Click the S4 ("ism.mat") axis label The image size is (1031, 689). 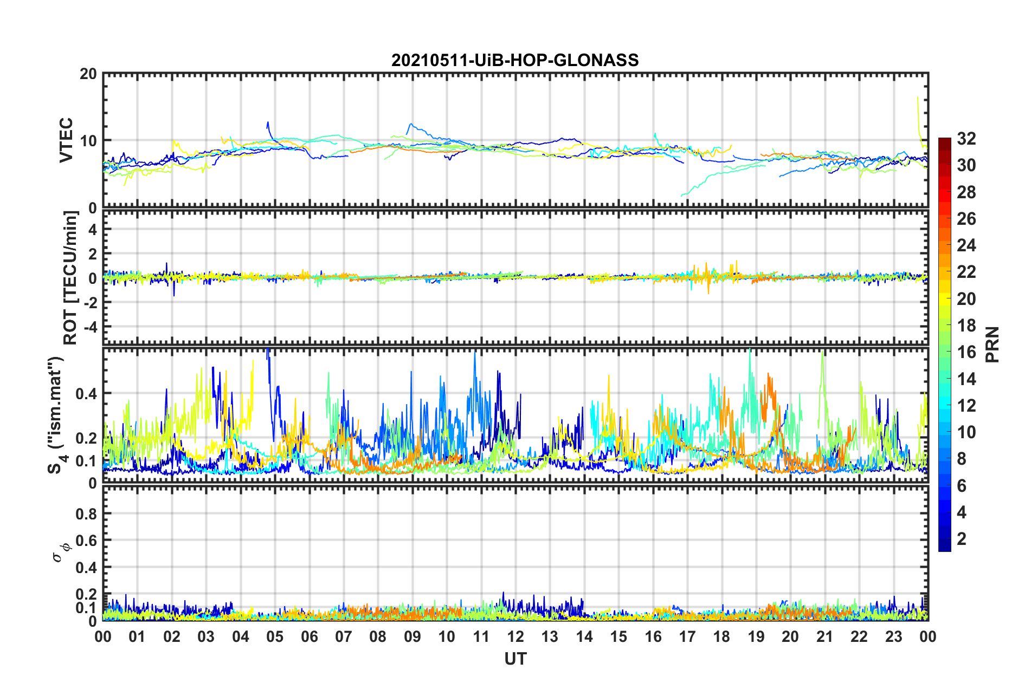pos(57,415)
